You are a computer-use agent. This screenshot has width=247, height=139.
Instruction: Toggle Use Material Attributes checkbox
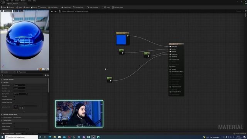tap(14, 100)
